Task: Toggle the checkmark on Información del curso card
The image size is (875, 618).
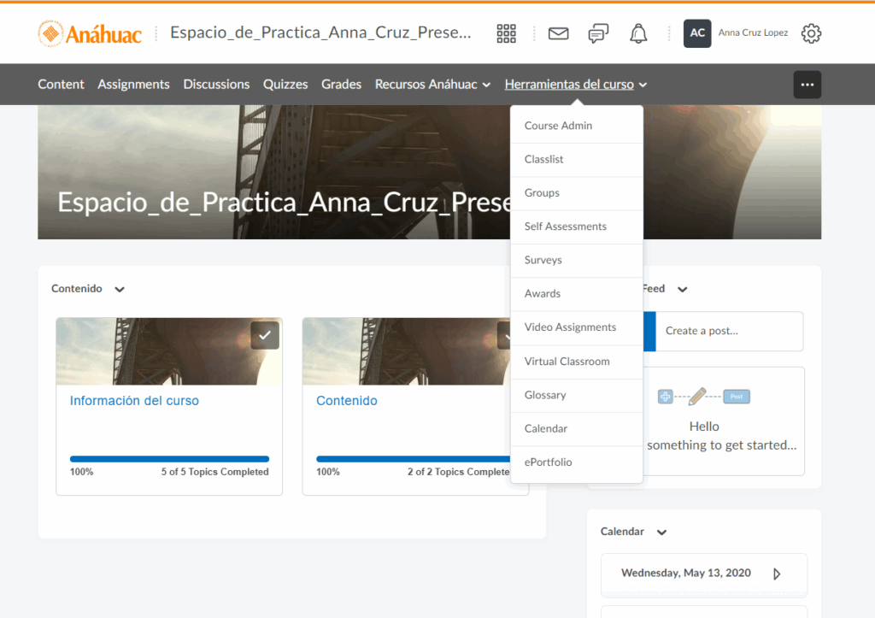Action: pyautogui.click(x=265, y=336)
